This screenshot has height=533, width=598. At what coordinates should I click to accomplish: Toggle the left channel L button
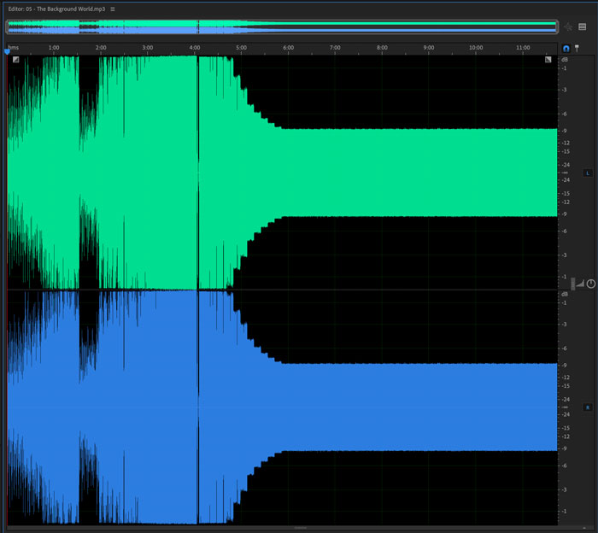(588, 173)
